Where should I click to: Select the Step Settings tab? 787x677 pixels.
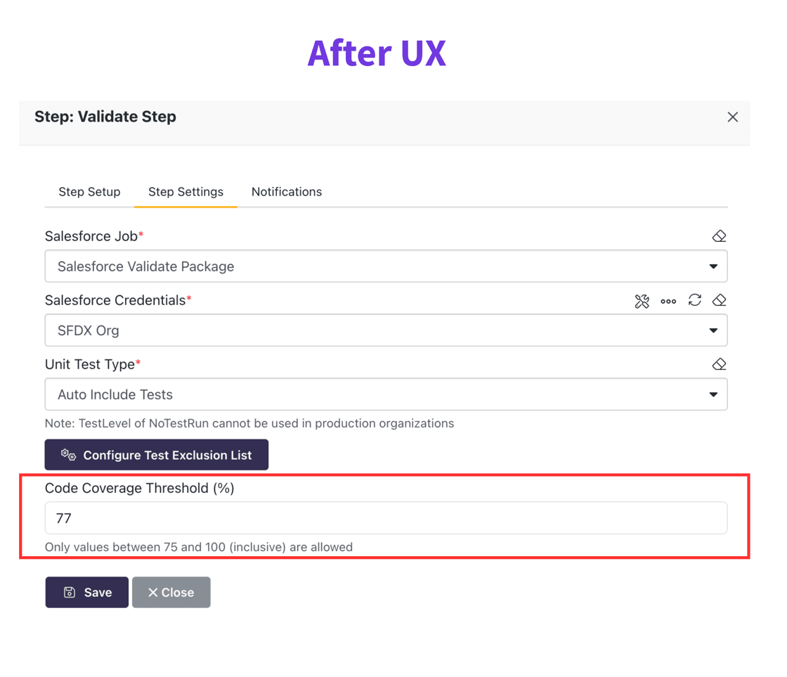186,192
